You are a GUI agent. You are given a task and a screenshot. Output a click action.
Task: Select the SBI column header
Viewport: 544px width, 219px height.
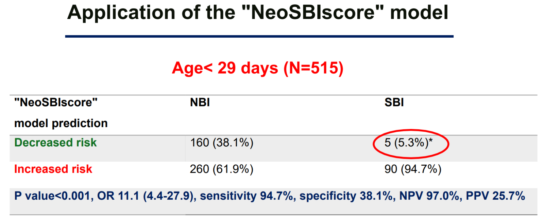394,102
